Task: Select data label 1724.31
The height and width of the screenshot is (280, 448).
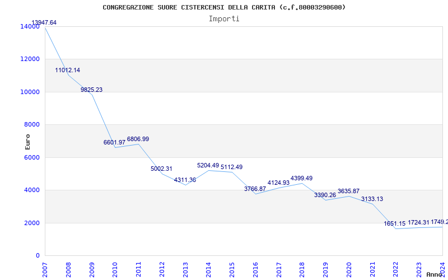Action: [x=418, y=222]
